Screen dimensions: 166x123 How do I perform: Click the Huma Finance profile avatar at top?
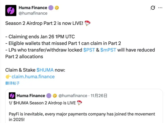tap(11, 10)
